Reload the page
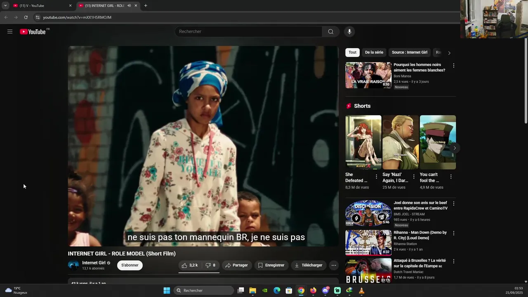The image size is (528, 297). point(26,17)
